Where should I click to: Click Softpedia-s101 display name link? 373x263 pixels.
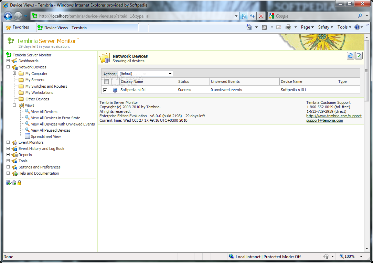point(133,90)
